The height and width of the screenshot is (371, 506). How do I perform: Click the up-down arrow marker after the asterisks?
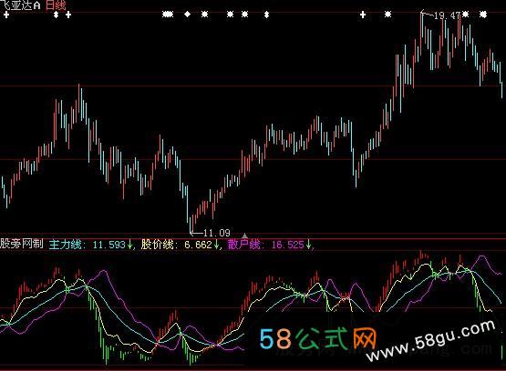click(x=266, y=15)
